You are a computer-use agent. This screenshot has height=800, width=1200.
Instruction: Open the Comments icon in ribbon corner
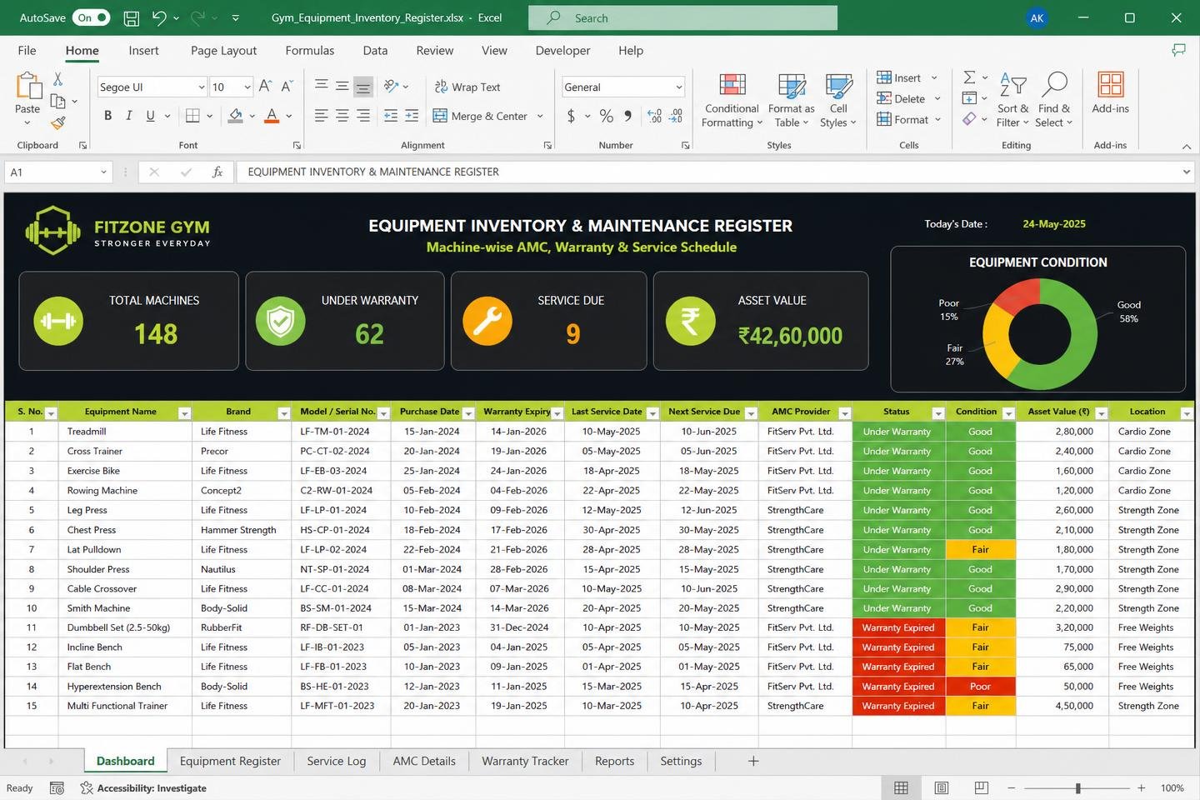pos(1178,50)
